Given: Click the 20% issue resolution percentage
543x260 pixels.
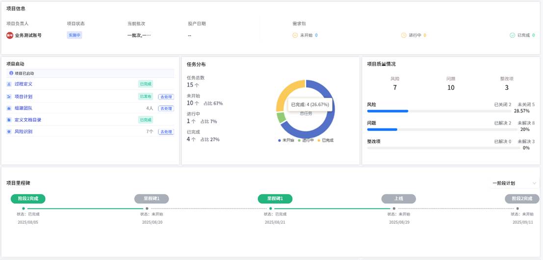Looking at the screenshot, I should (x=525, y=129).
